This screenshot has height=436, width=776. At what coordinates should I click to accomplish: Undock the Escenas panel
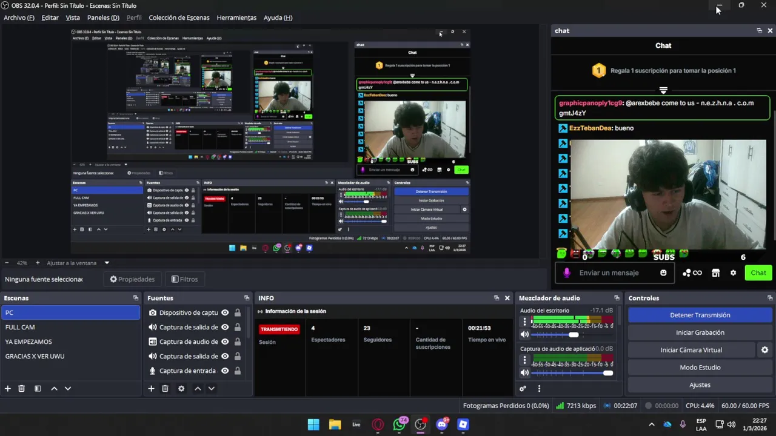click(135, 298)
